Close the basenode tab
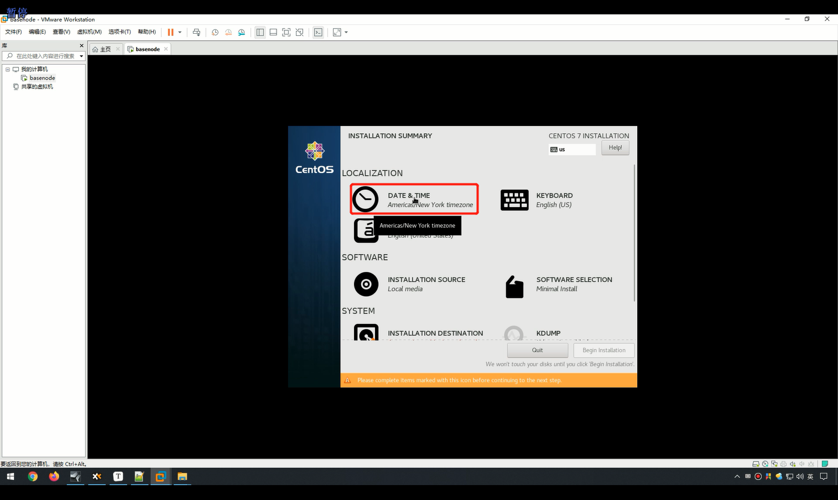Screen dimensions: 838x500 (166, 49)
